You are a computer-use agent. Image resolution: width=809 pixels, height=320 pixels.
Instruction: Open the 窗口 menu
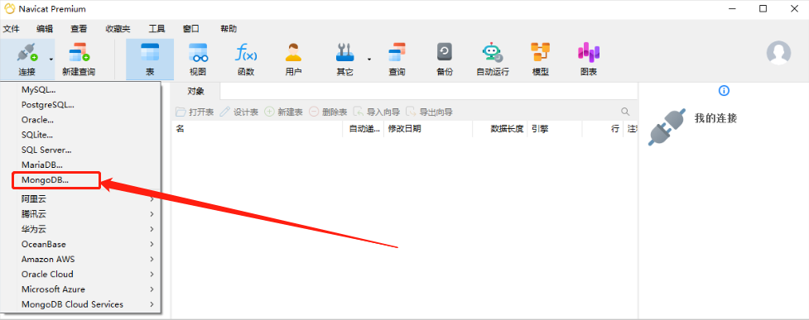pyautogui.click(x=191, y=29)
